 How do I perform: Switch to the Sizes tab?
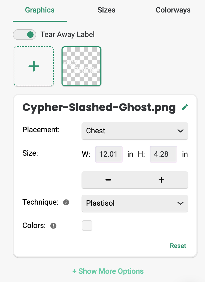tap(106, 10)
